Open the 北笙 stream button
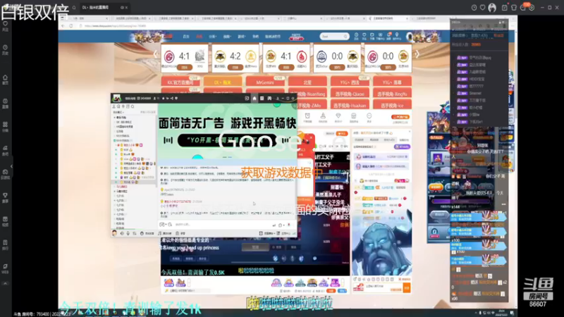The image size is (564, 317). tap(307, 82)
